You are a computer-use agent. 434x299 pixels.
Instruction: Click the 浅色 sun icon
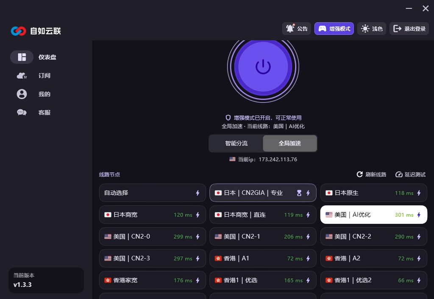tap(365, 28)
